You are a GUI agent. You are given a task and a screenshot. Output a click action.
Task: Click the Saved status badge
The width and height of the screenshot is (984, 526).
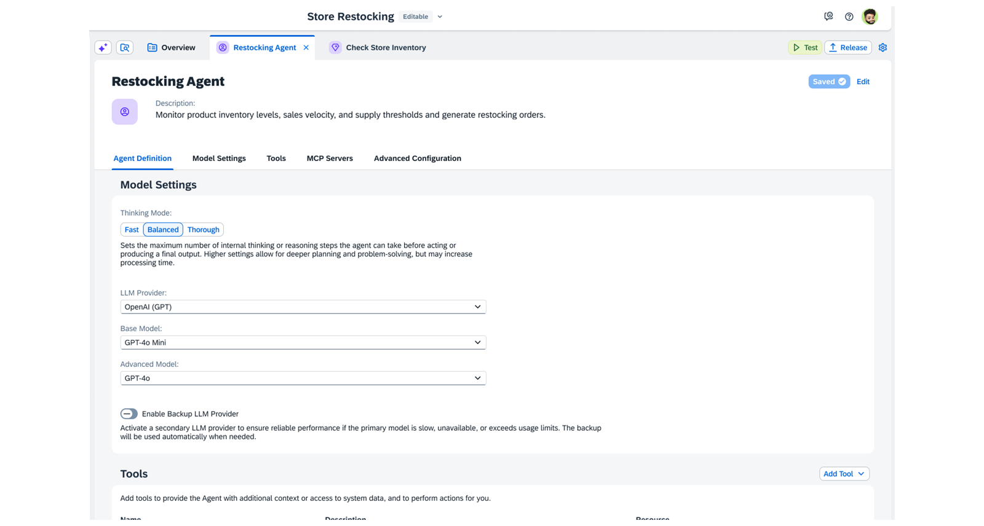click(x=829, y=82)
